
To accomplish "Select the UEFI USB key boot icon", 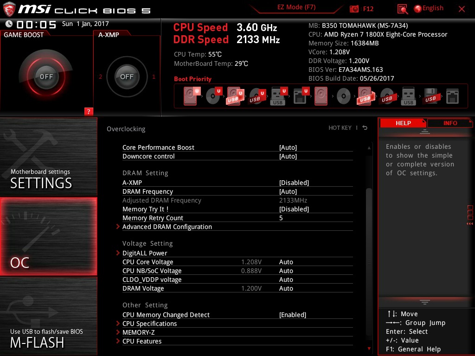I will 279,96.
